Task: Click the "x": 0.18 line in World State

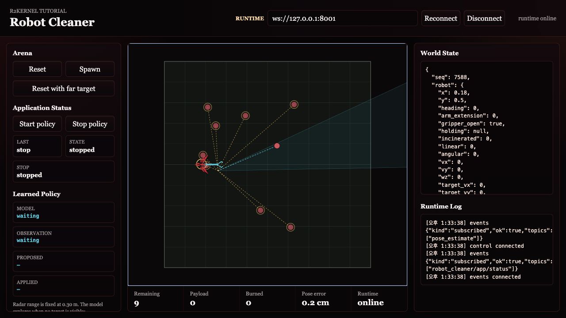Action: (454, 93)
